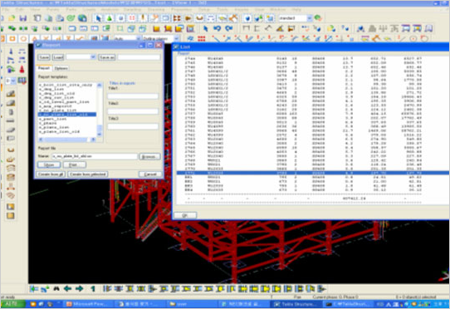Click the orange rectangle tool in third toolbar
Viewport: 450px width, 309px height.
[x=12, y=38]
